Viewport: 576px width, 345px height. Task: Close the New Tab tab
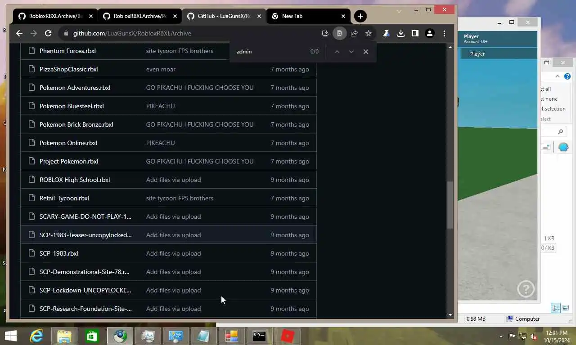(x=343, y=16)
